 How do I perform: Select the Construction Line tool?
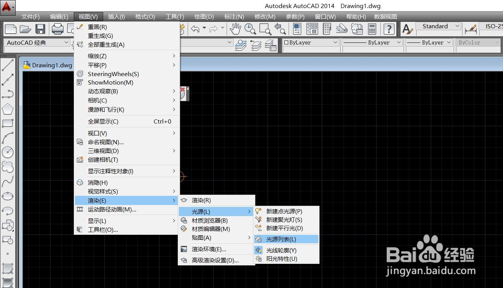coord(8,80)
